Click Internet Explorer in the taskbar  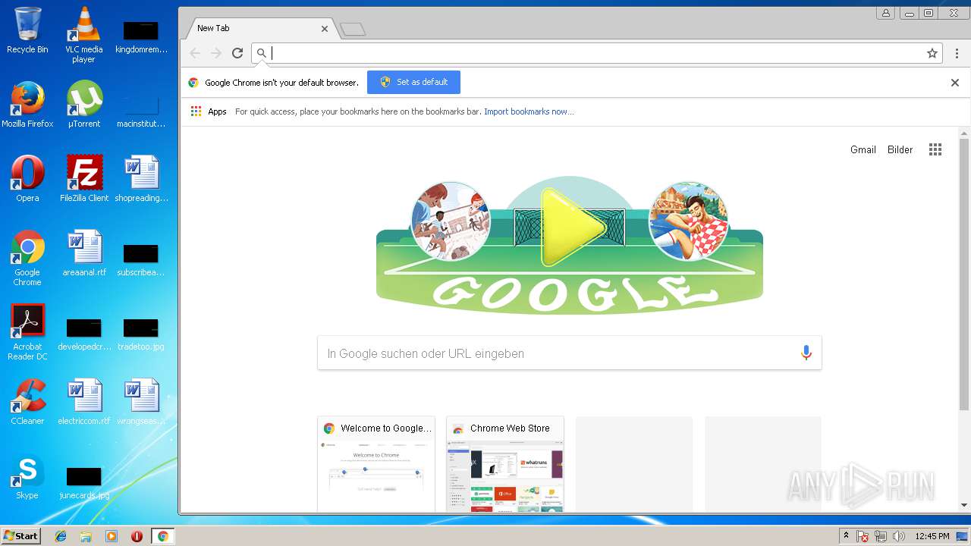coord(61,536)
